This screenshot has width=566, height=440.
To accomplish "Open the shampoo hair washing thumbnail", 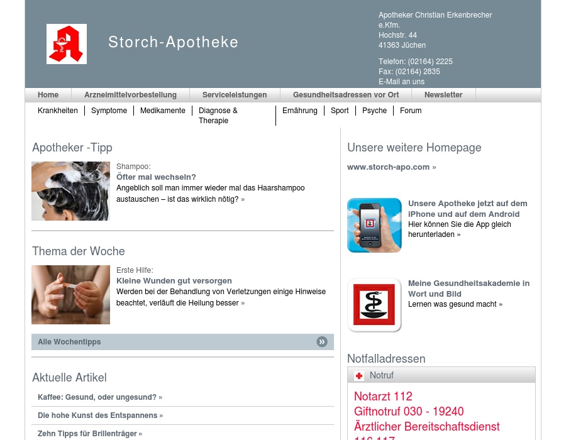I will 70,191.
